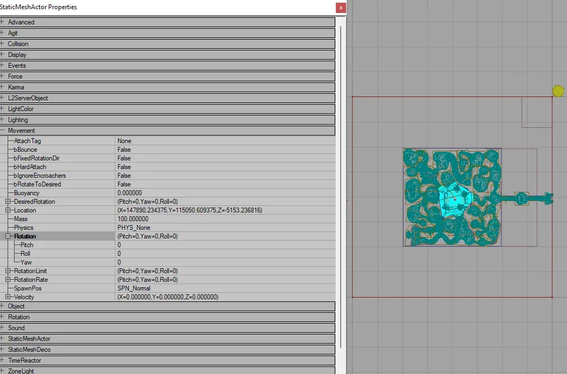567x374 pixels.
Task: Click the Force category header
Action: (167, 76)
